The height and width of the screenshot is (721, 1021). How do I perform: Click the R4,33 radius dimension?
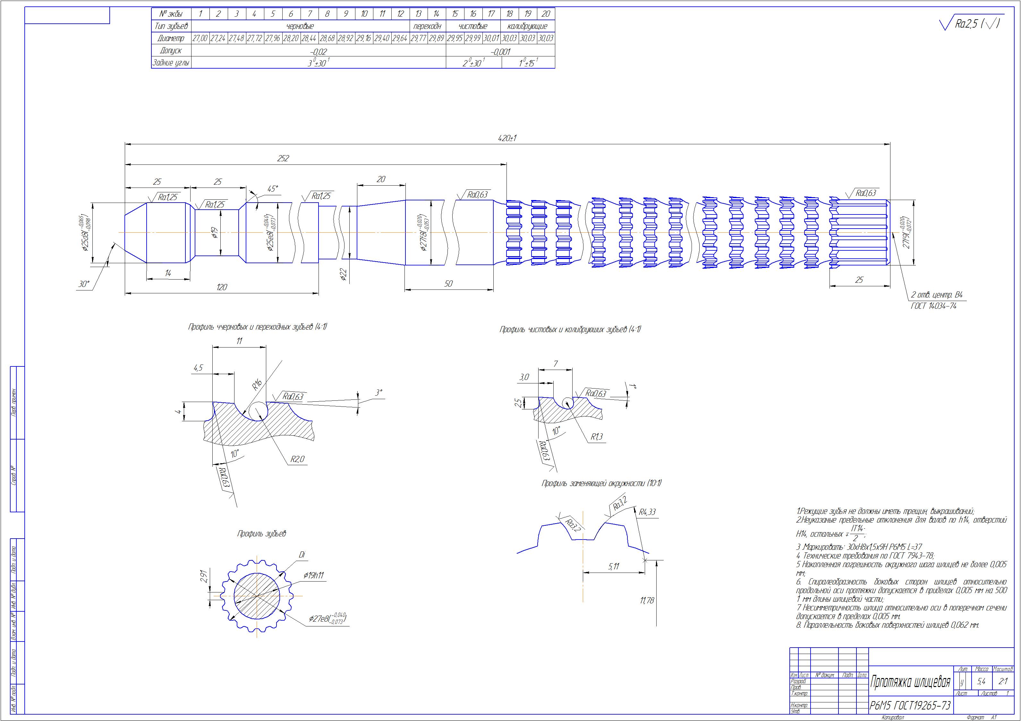tap(647, 512)
